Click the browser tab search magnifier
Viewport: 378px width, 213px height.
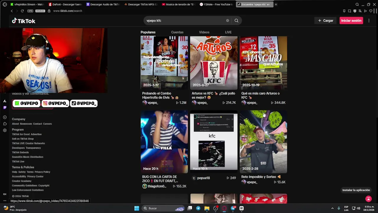pos(357,4)
